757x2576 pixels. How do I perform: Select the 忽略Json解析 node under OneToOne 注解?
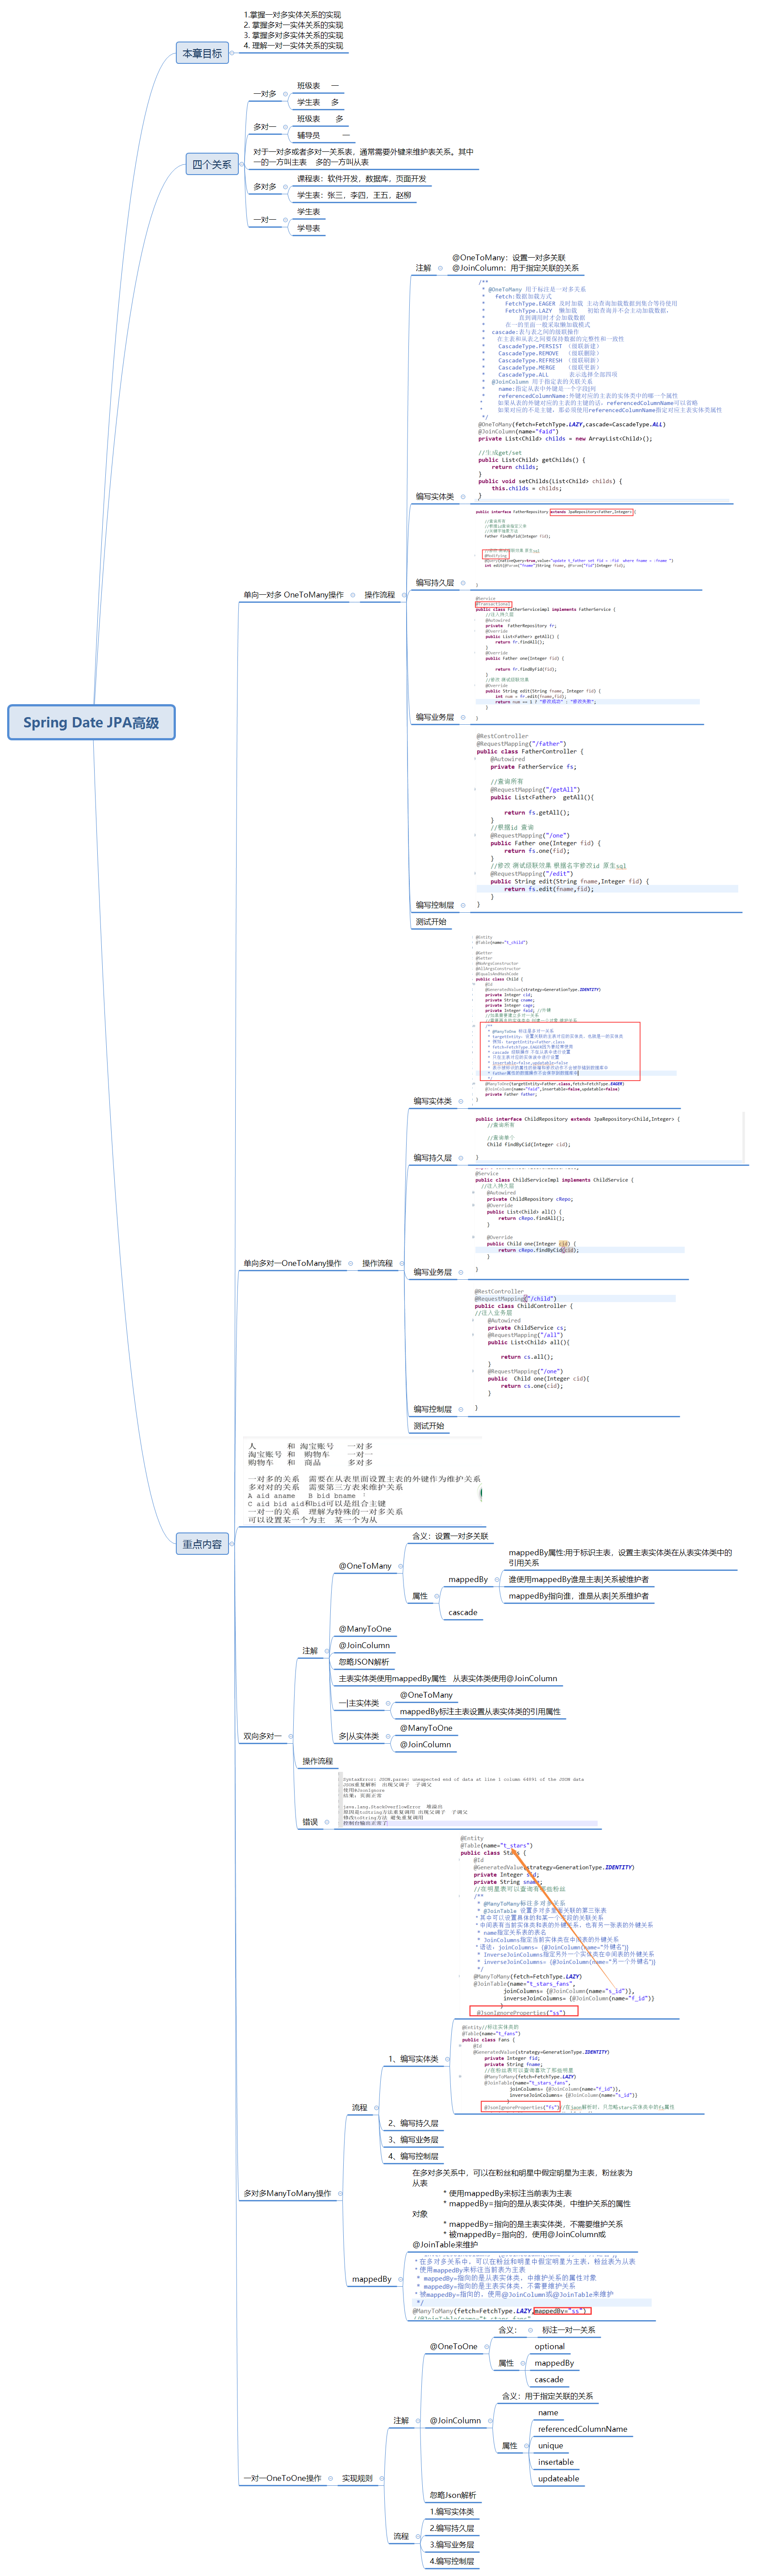452,2495
